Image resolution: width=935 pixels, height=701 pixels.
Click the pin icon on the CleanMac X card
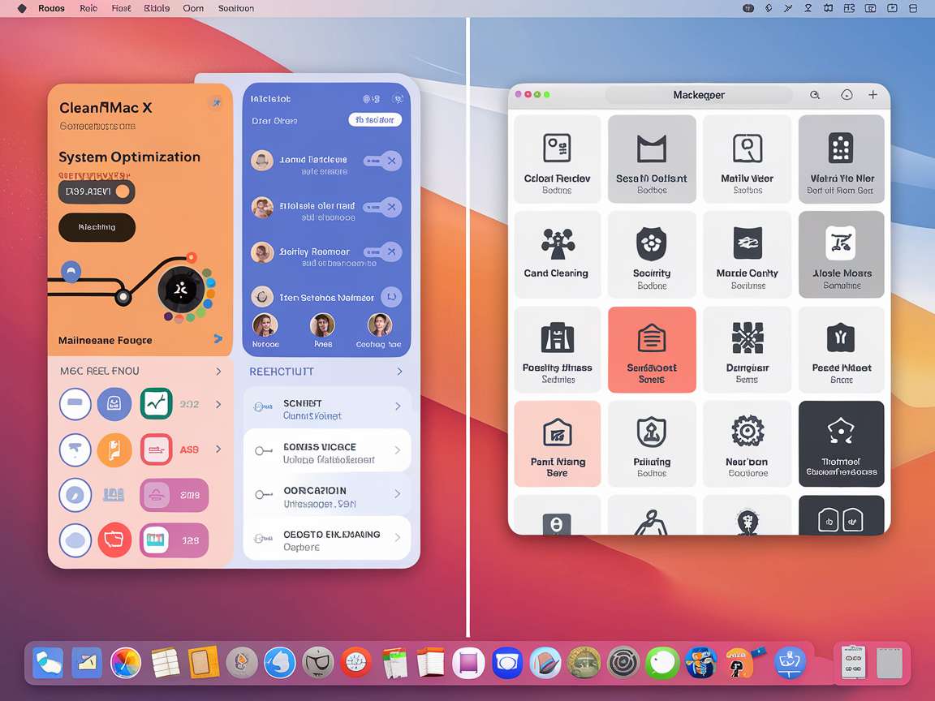217,102
